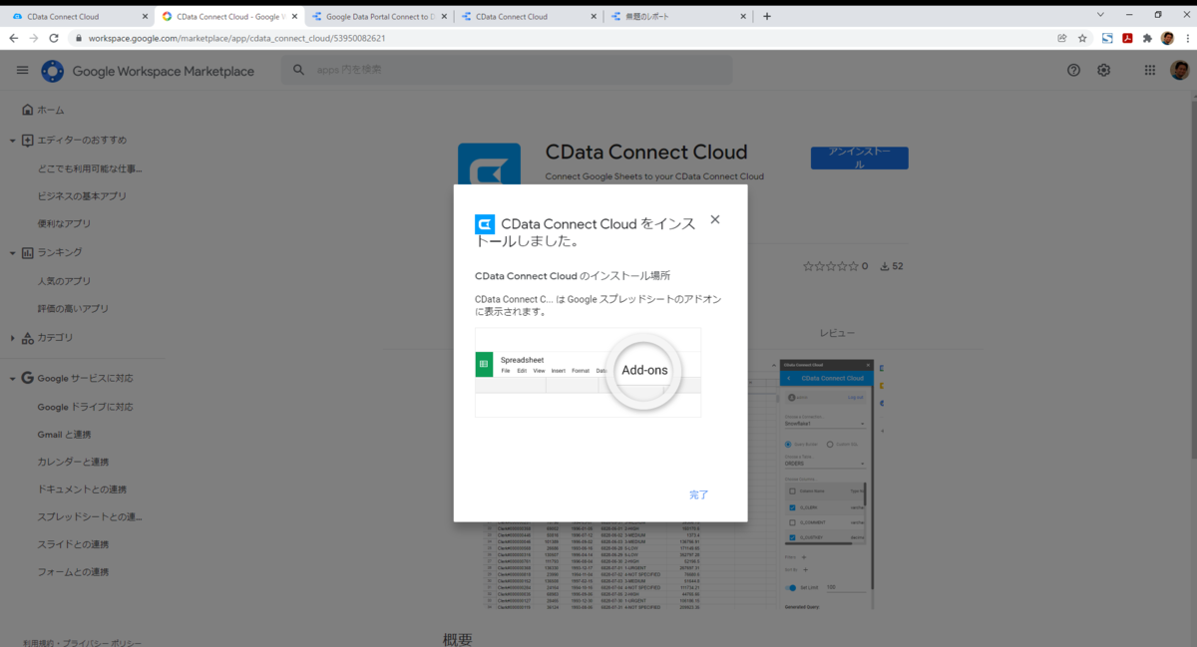Collapse the ランキング section
The width and height of the screenshot is (1197, 647).
(x=13, y=253)
